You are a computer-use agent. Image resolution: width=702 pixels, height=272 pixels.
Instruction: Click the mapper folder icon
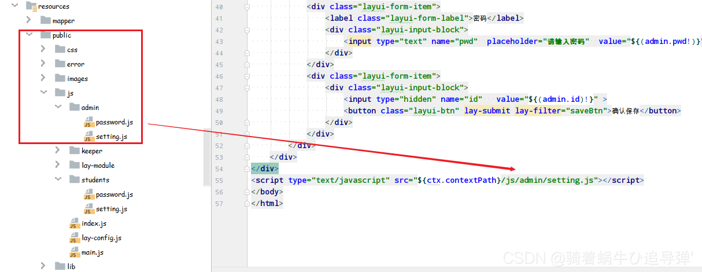tap(46, 21)
